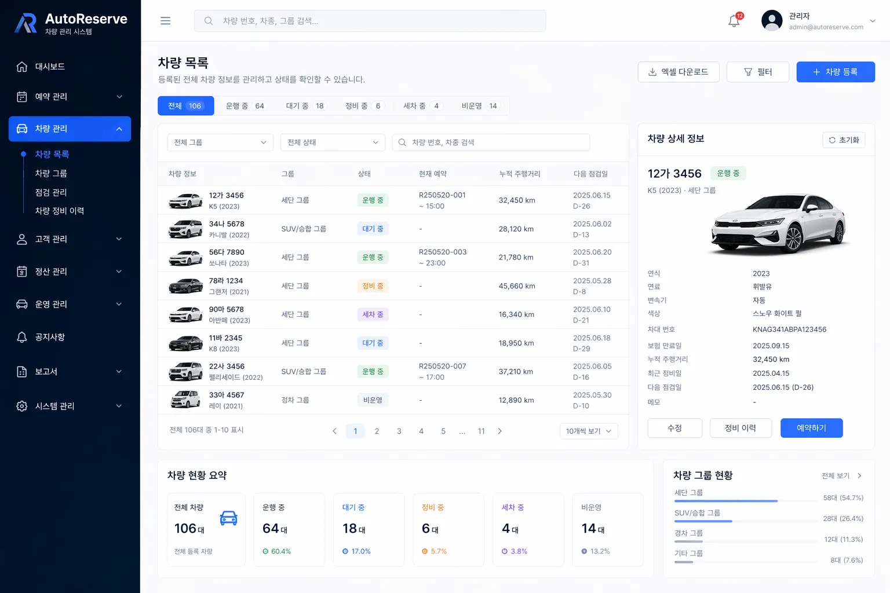
Task: Go to the previous page arrow
Action: [334, 431]
